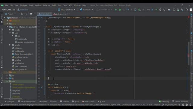Select google-services.json file
This screenshot has width=193, height=109.
click(x=24, y=42)
